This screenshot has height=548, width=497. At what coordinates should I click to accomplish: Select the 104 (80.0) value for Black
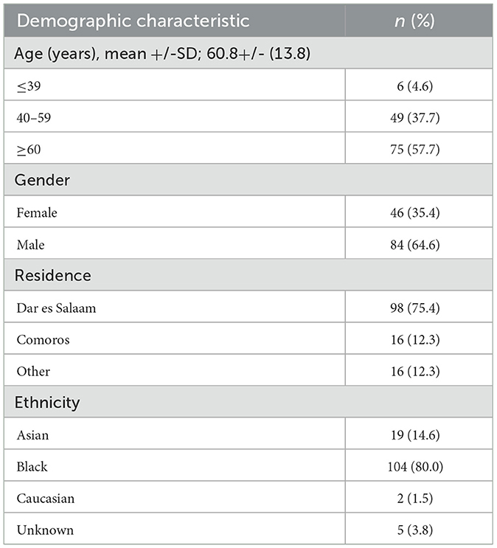point(415,466)
